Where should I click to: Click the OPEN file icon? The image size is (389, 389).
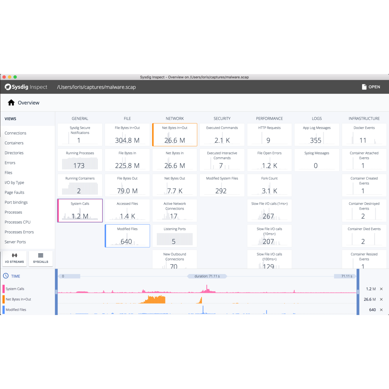pyautogui.click(x=364, y=87)
